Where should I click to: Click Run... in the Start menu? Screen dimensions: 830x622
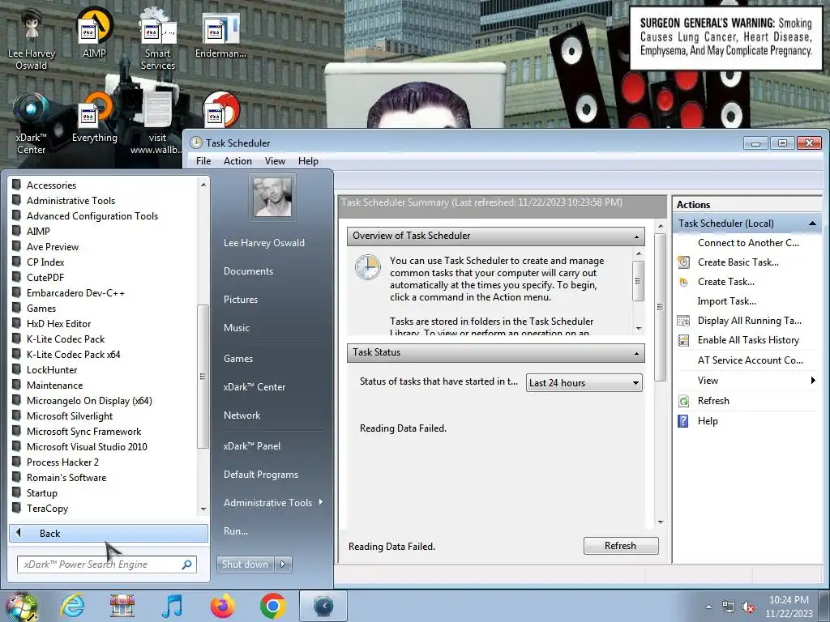pos(236,531)
